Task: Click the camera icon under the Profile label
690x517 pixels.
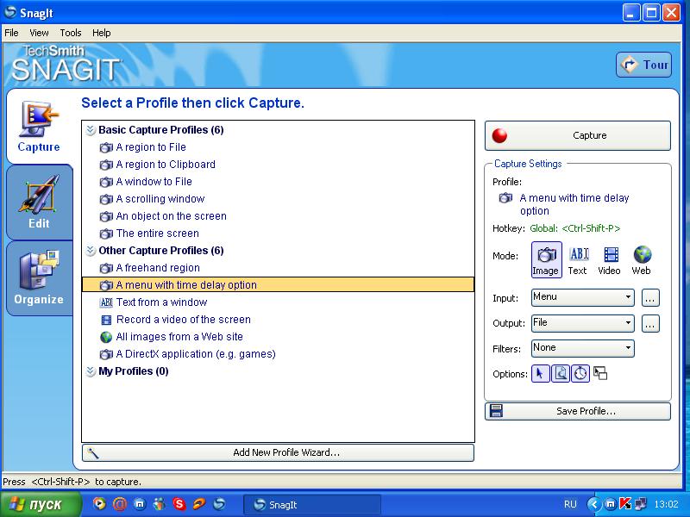Action: coord(505,198)
